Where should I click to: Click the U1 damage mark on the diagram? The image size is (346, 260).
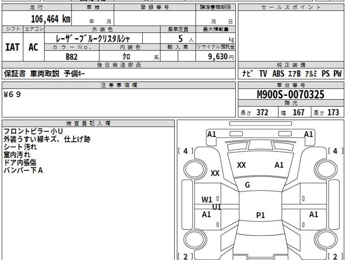pyautogui.click(x=217, y=207)
